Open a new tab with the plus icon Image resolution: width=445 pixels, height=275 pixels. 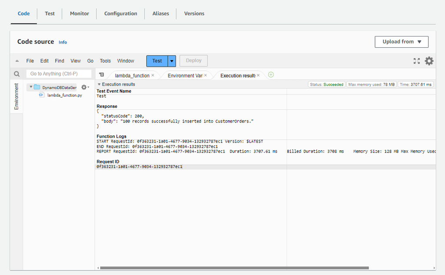271,75
